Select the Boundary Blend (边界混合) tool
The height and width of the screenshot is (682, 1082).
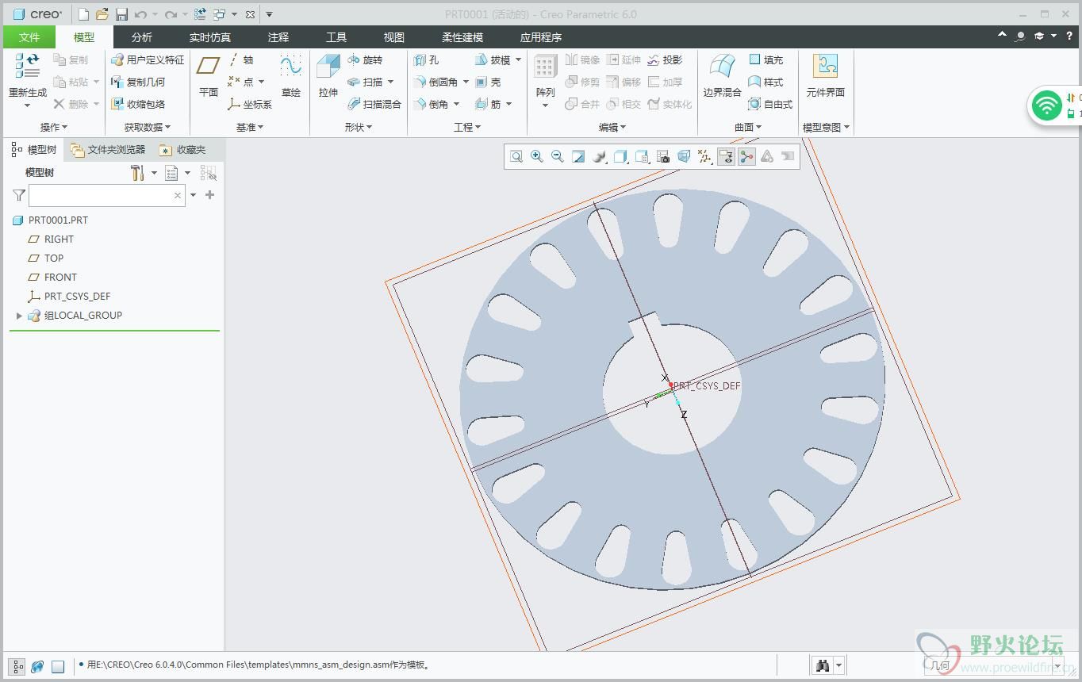722,77
